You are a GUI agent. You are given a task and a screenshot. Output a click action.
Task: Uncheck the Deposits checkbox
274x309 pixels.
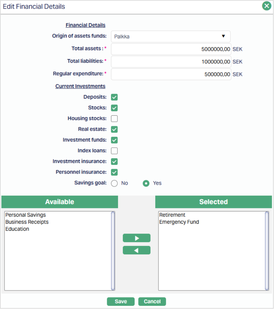114,97
